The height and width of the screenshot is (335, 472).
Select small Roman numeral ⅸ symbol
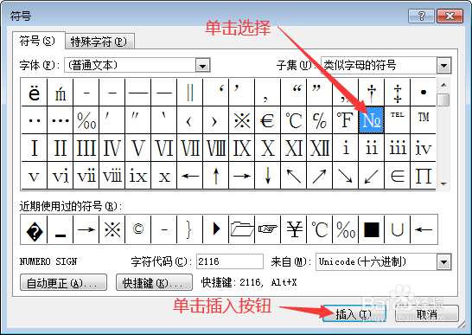tap(137, 176)
